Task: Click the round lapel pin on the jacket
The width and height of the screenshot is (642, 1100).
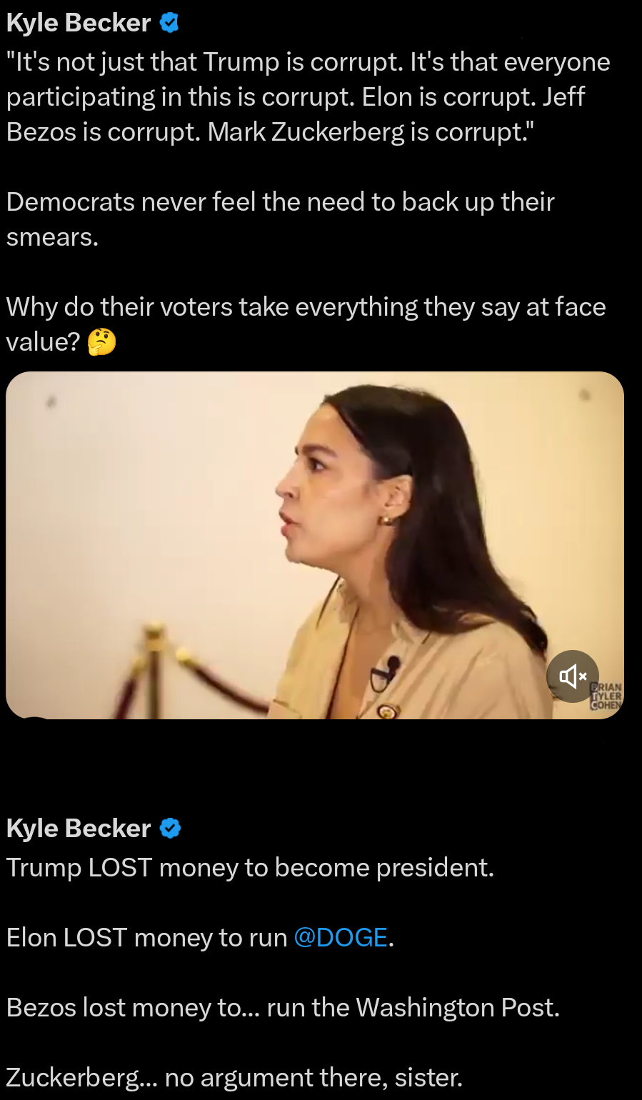Action: (x=386, y=711)
